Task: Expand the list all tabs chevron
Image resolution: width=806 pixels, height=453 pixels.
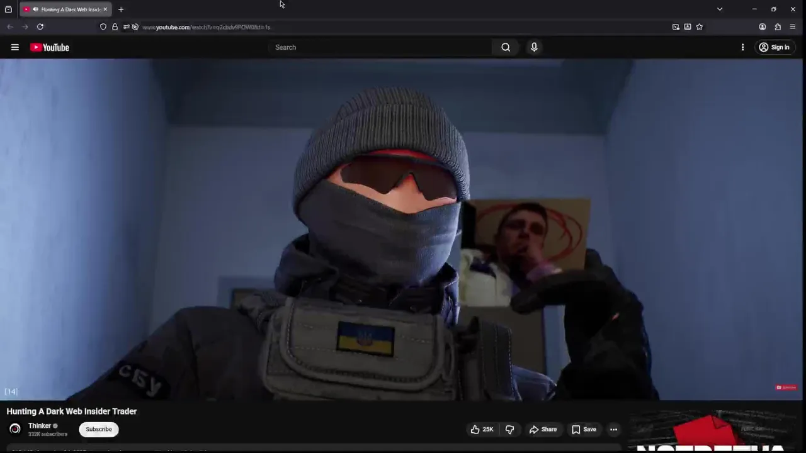Action: point(720,9)
